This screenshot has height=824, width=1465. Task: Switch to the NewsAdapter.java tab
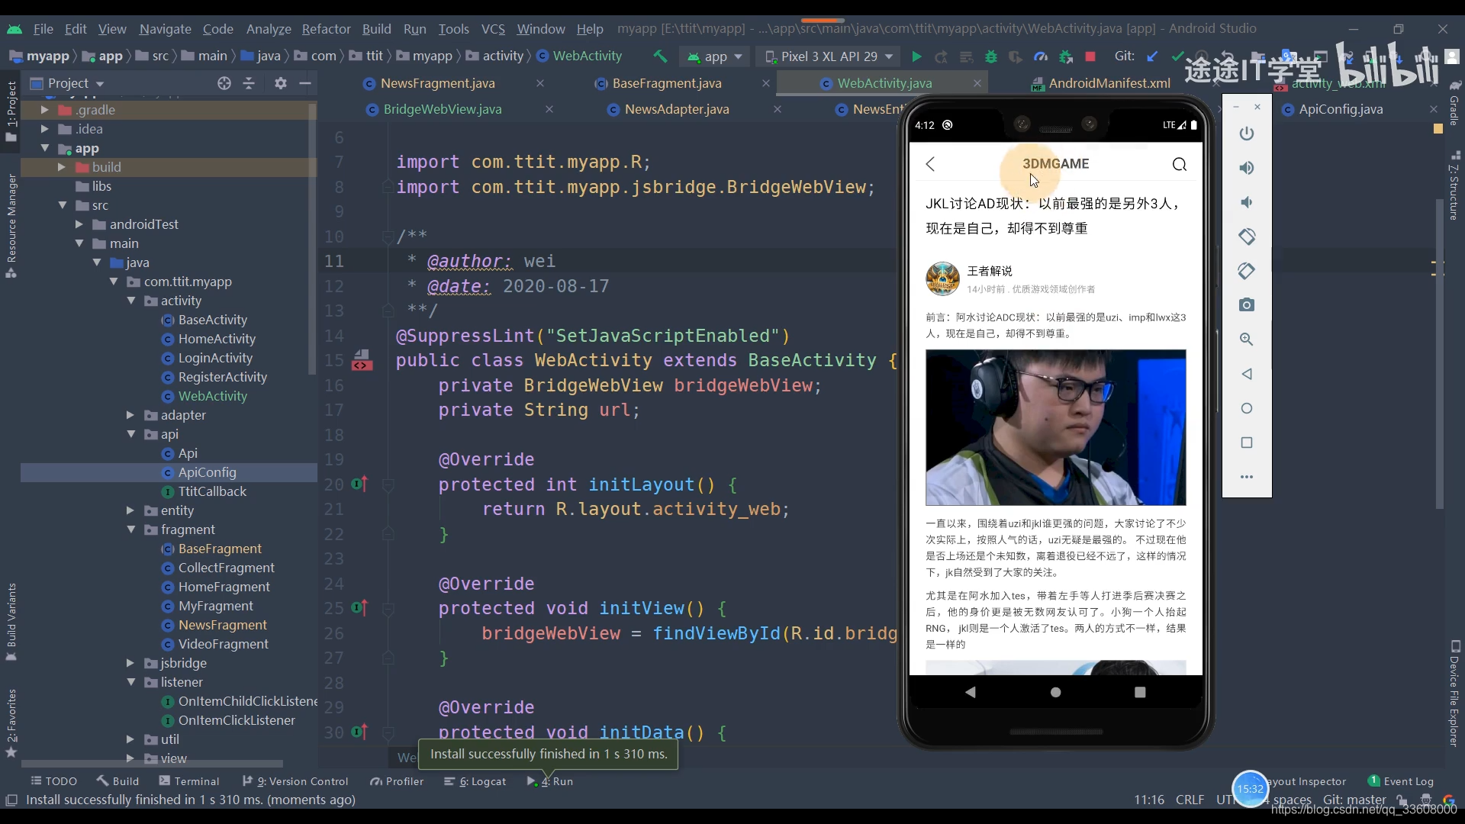(x=677, y=109)
